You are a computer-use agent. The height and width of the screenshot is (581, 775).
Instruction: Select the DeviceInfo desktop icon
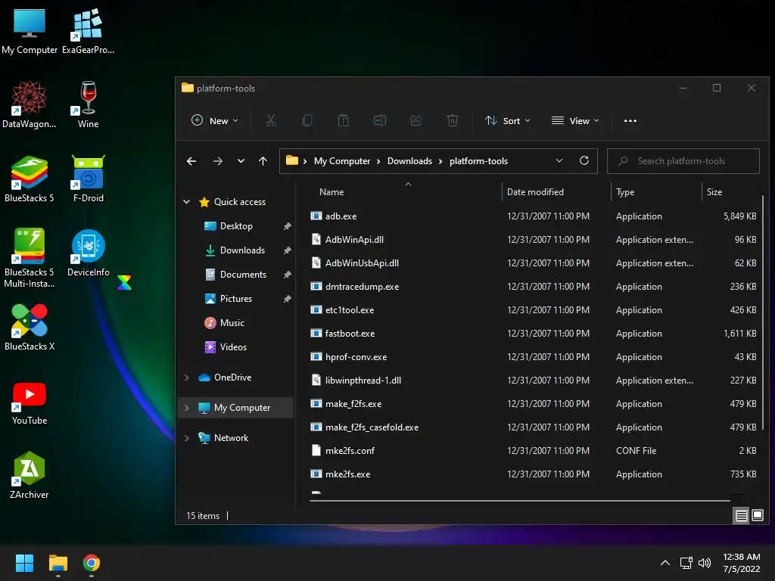[x=88, y=253]
